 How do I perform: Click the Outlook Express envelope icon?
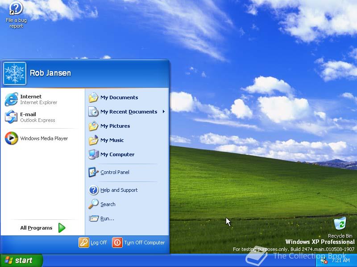coord(11,117)
